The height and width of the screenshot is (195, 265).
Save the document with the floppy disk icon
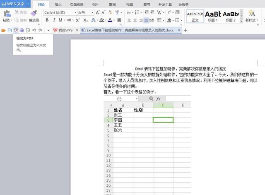10,30
